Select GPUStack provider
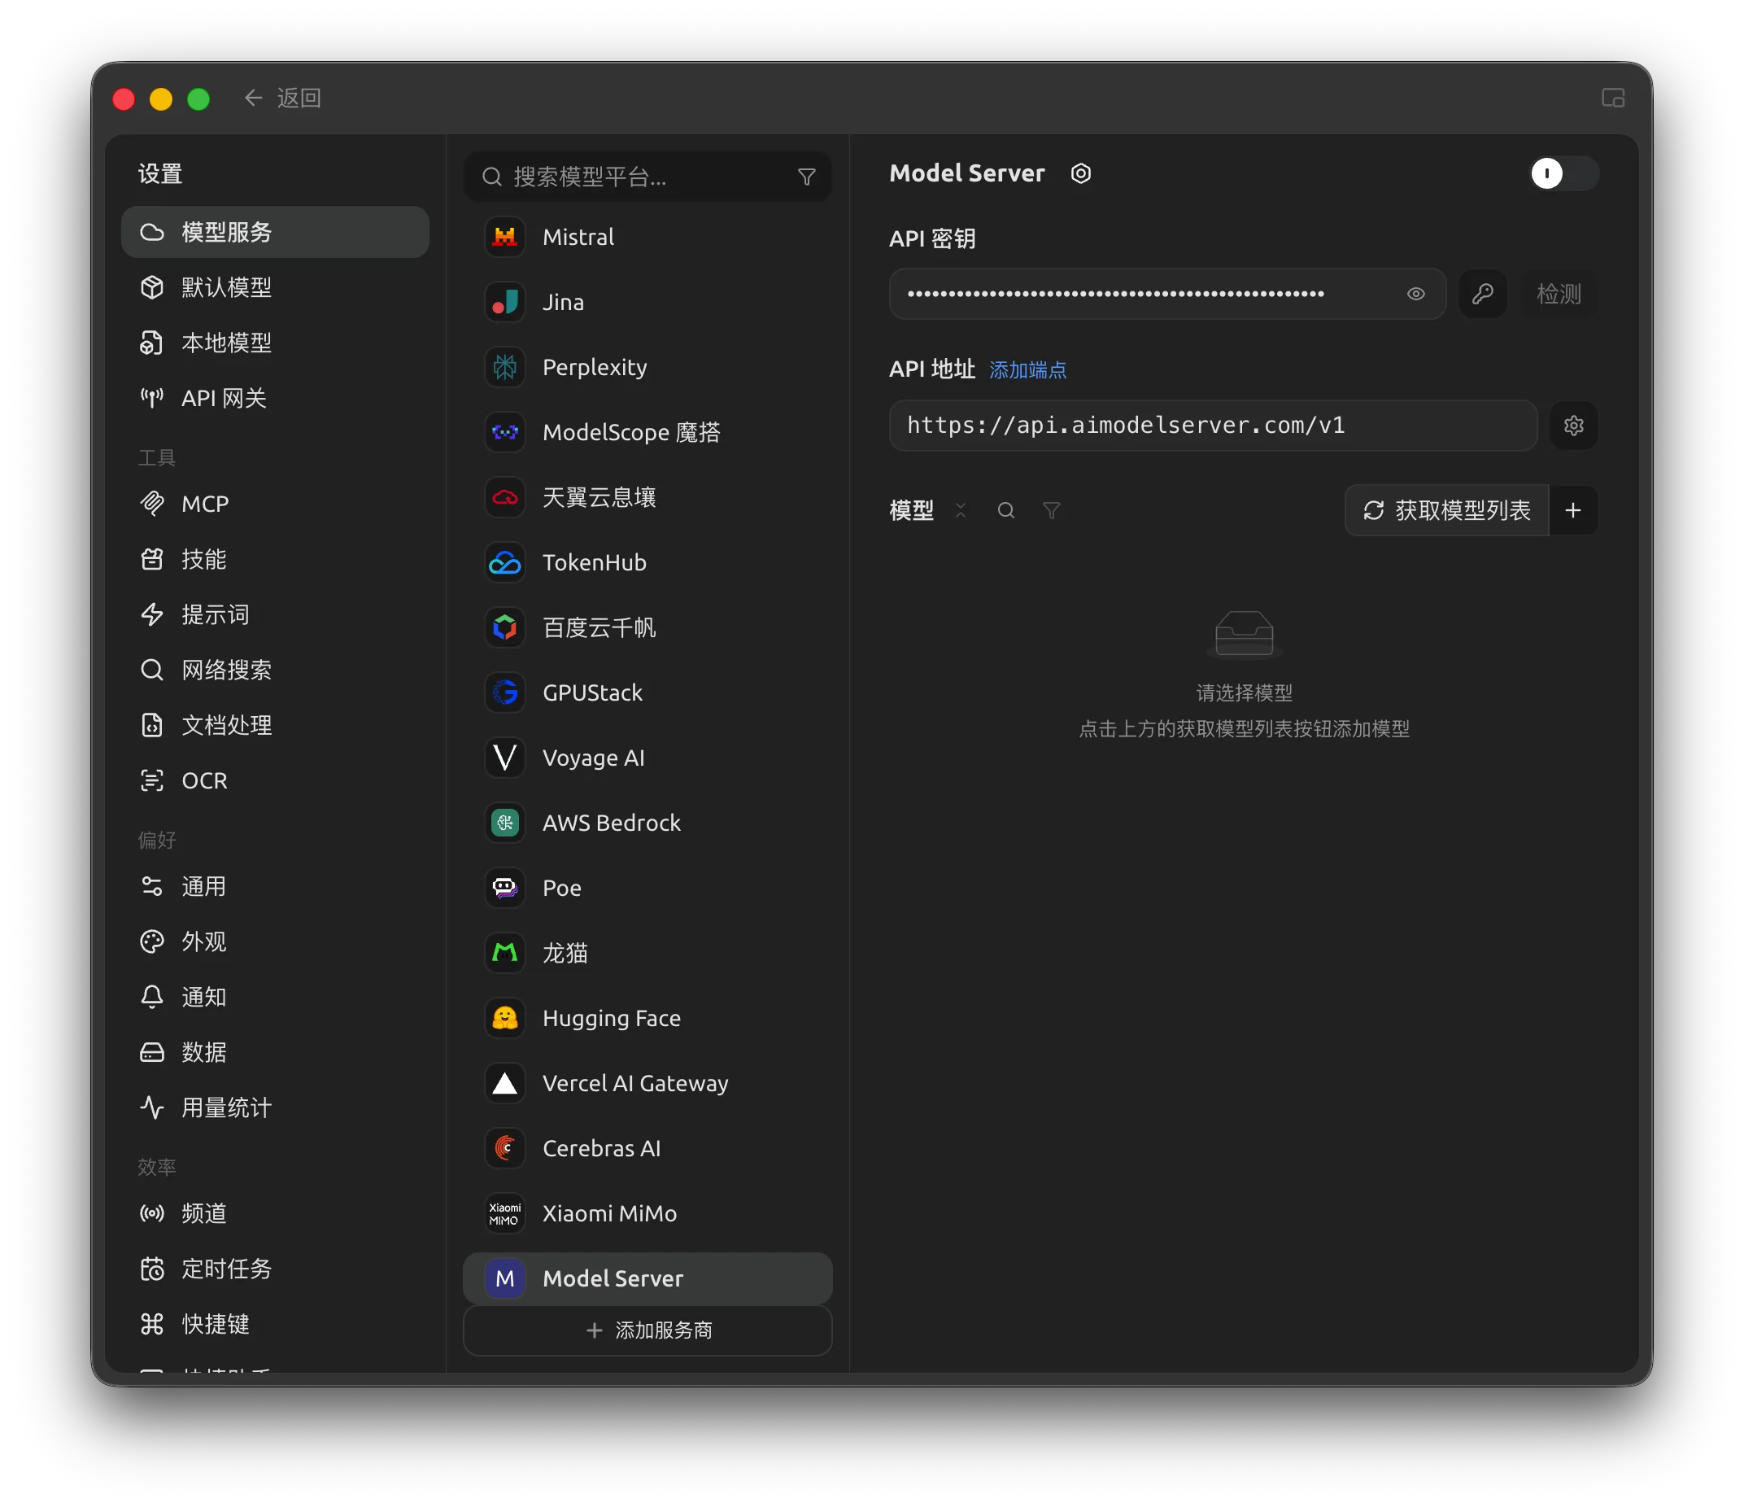 [647, 693]
